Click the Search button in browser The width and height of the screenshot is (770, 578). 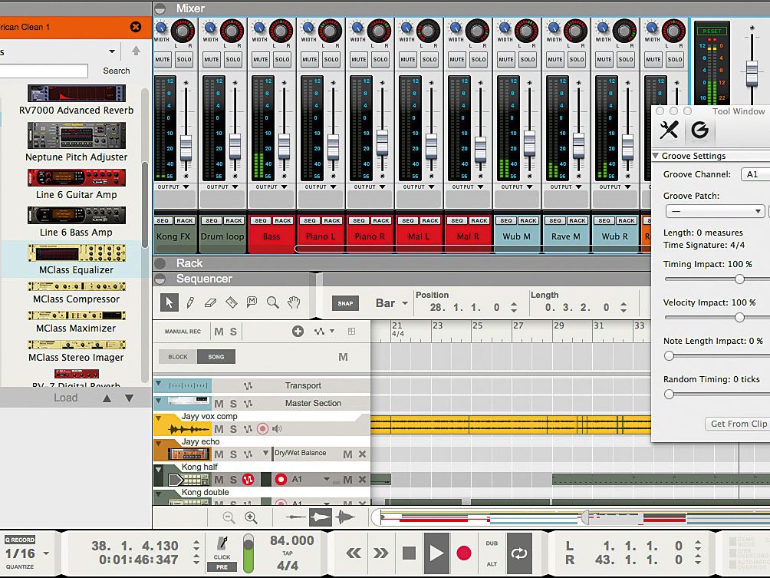click(117, 71)
